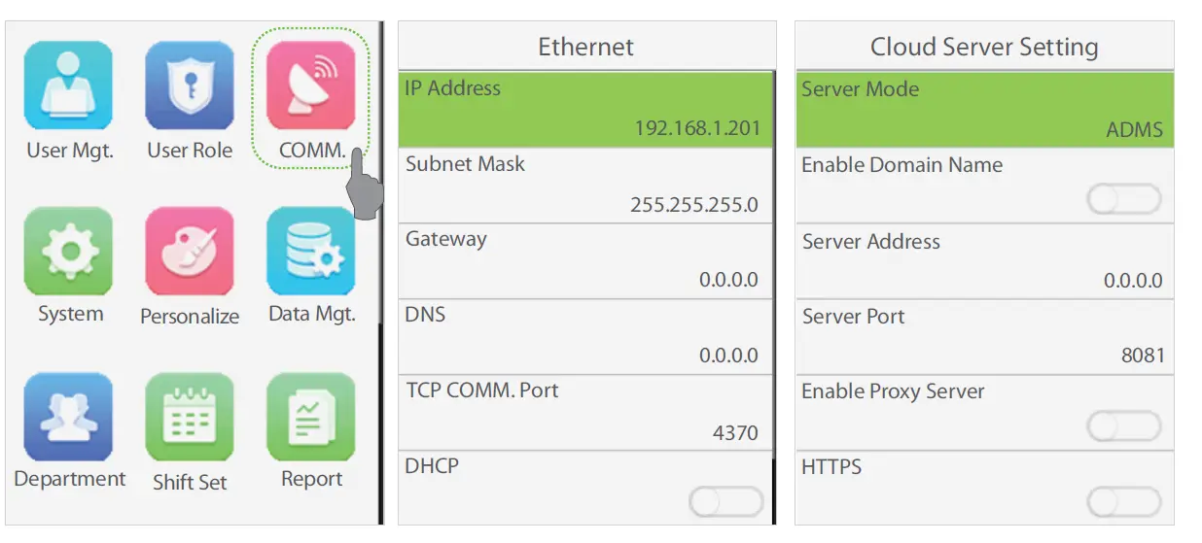
Task: Edit the Server Port 8081 value
Action: [x=984, y=336]
